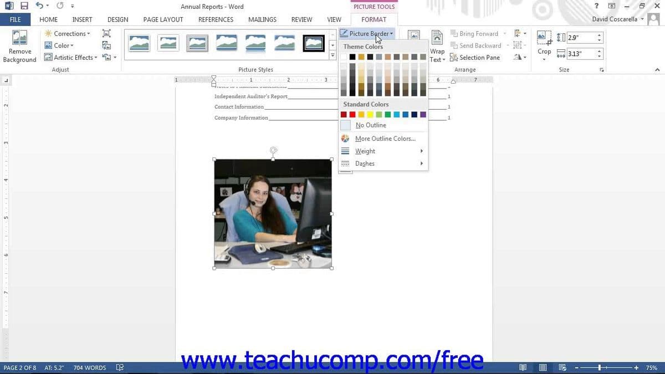Viewport: 665px width, 374px height.
Task: Open the FILE tab
Action: coord(15,19)
